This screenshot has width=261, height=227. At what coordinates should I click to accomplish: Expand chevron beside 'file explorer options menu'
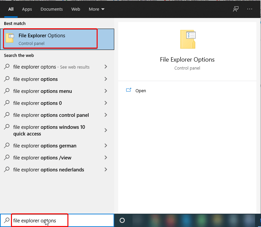pyautogui.click(x=106, y=91)
